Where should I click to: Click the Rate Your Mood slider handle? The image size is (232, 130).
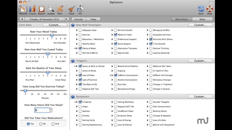pyautogui.click(x=52, y=35)
